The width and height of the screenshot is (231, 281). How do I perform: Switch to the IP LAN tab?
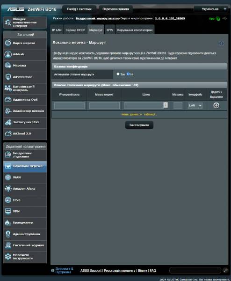(x=57, y=30)
